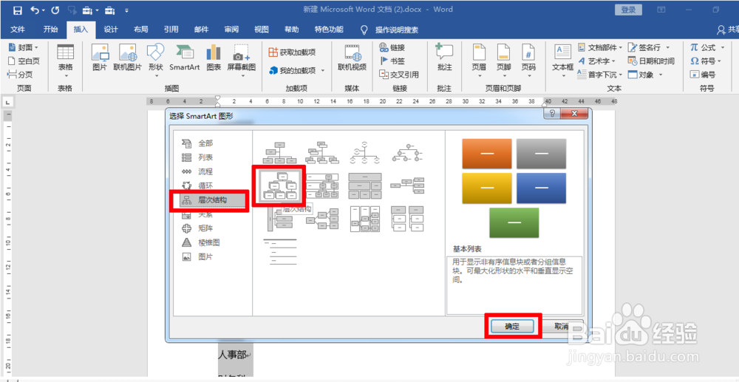
Task: Insert a Comment (批注)
Action: [x=444, y=58]
